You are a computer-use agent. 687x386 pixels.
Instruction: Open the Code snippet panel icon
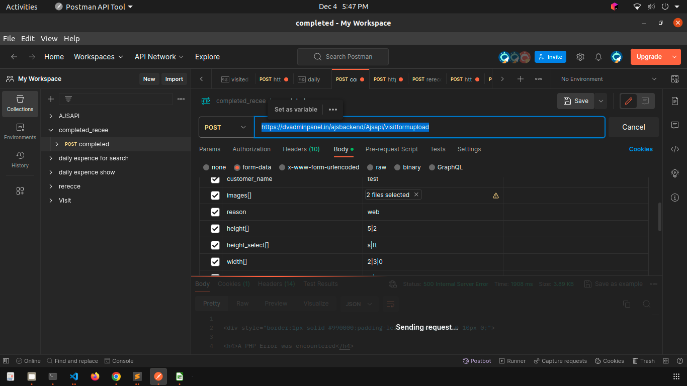coord(675,149)
